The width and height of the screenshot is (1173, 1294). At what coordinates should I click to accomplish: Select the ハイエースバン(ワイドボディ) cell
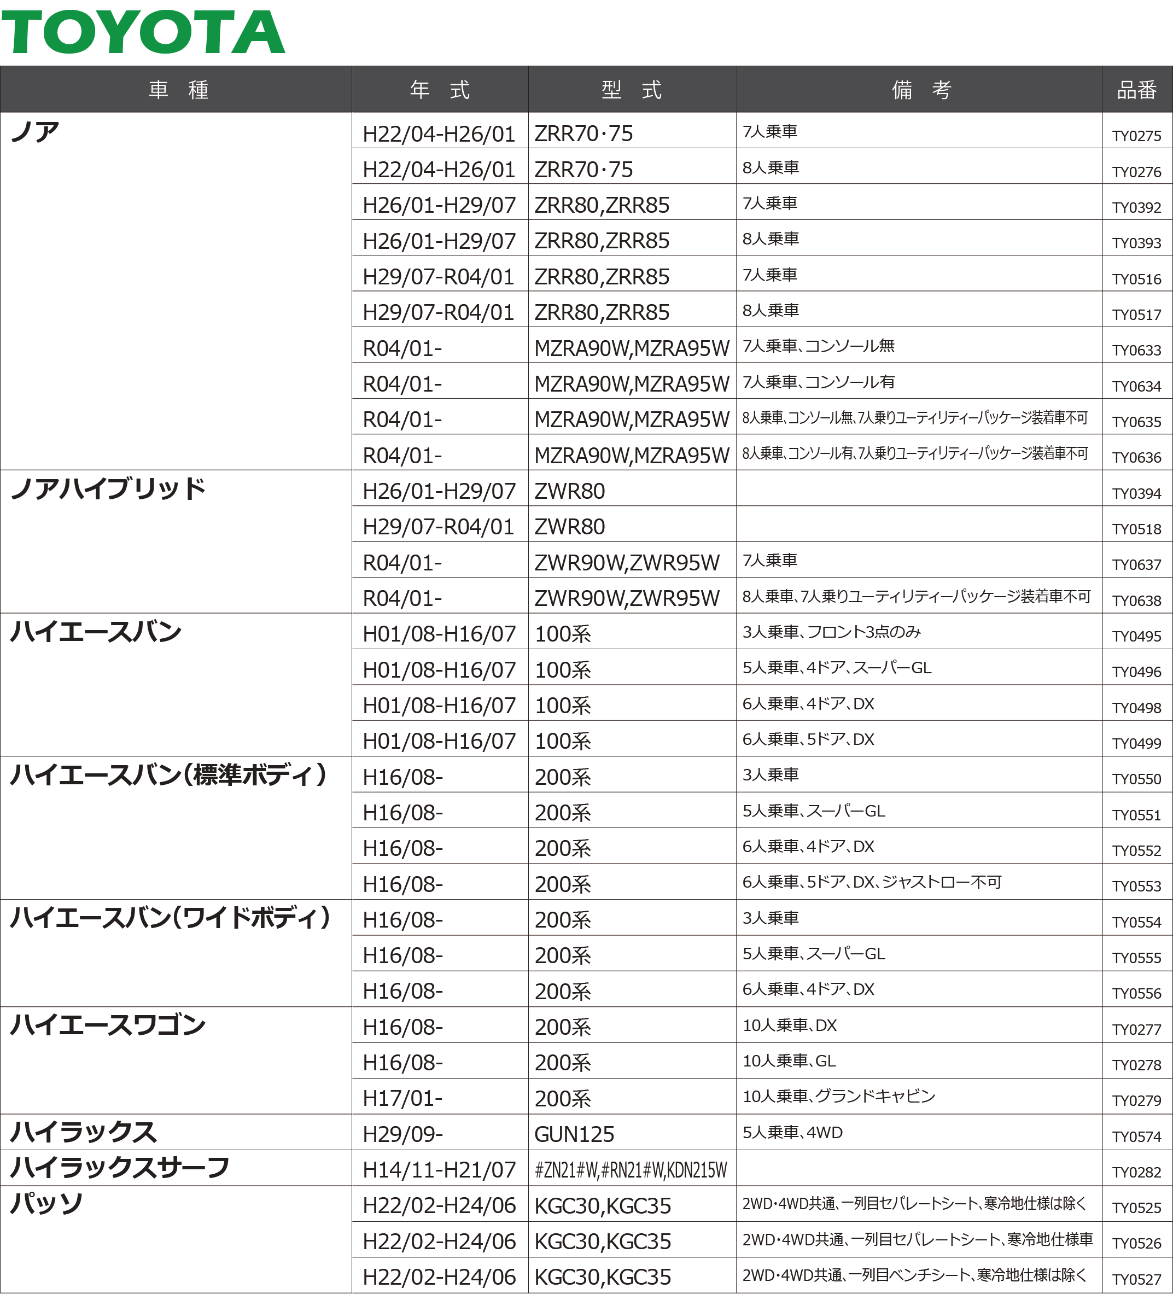click(170, 917)
